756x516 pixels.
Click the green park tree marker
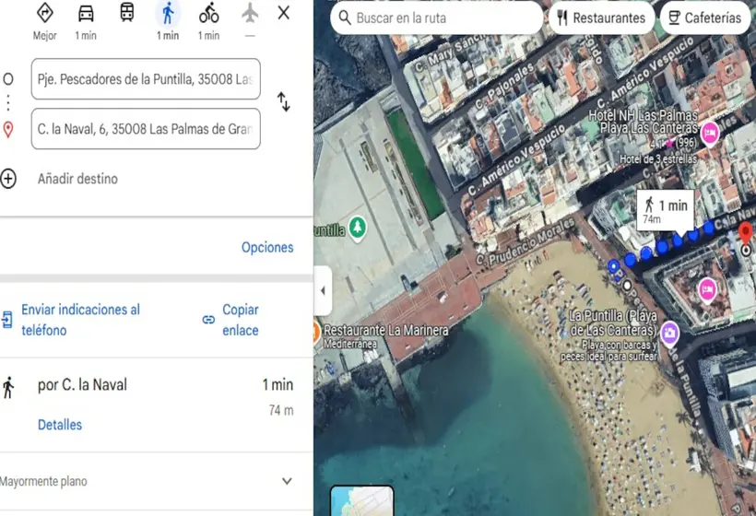(358, 228)
